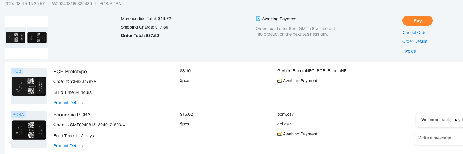Open the Invoice link
463x154 pixels.
pos(409,51)
